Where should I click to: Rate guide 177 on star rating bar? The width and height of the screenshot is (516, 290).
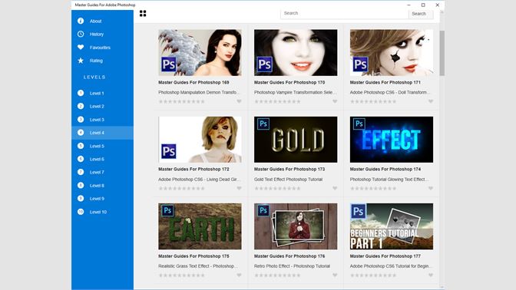pos(373,275)
